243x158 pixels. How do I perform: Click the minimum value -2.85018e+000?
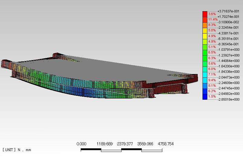click(x=228, y=99)
